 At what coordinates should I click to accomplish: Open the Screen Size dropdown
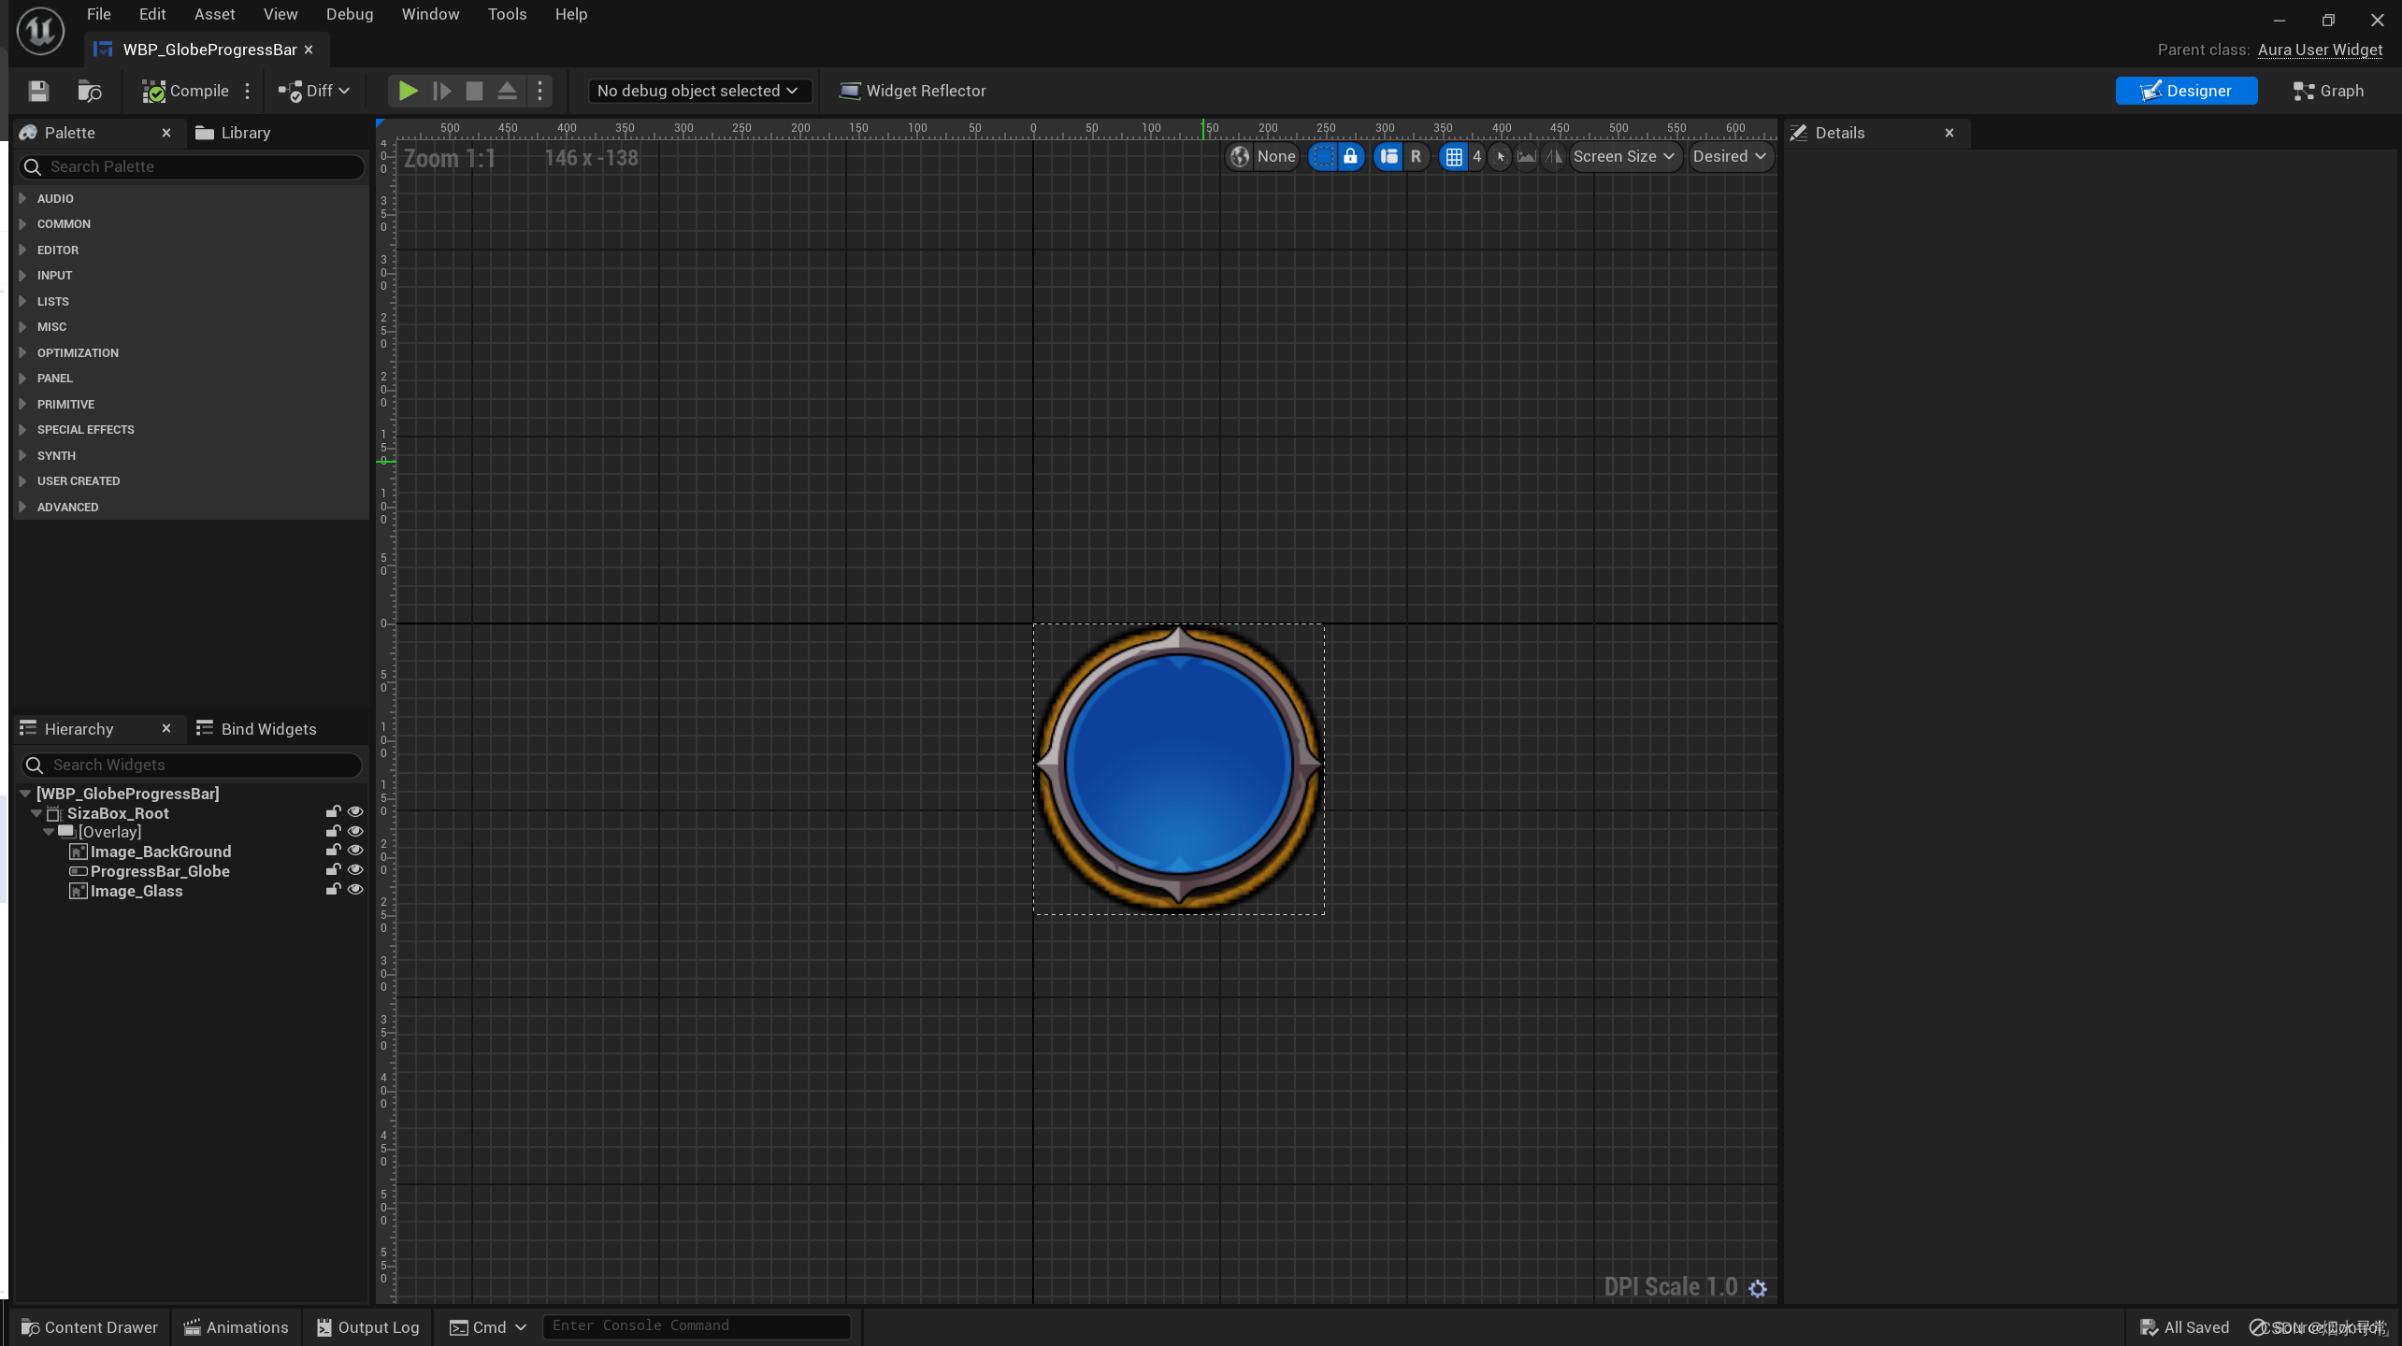pyautogui.click(x=1624, y=156)
